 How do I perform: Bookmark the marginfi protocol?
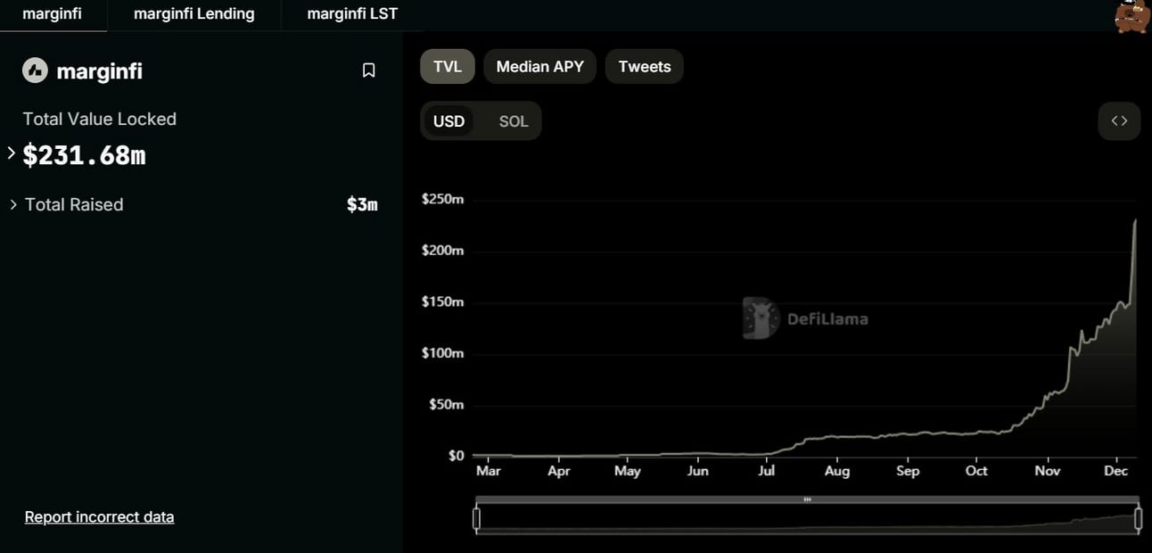point(368,70)
